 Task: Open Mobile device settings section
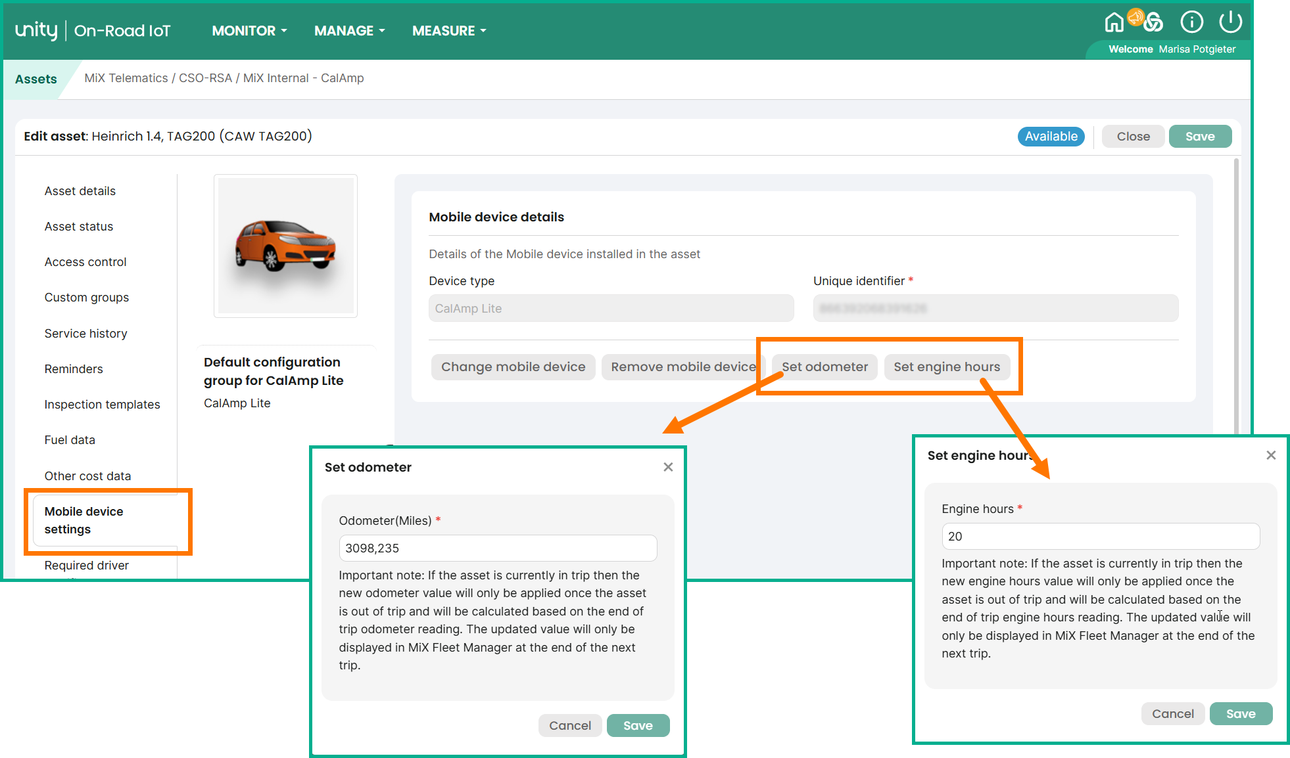click(84, 520)
